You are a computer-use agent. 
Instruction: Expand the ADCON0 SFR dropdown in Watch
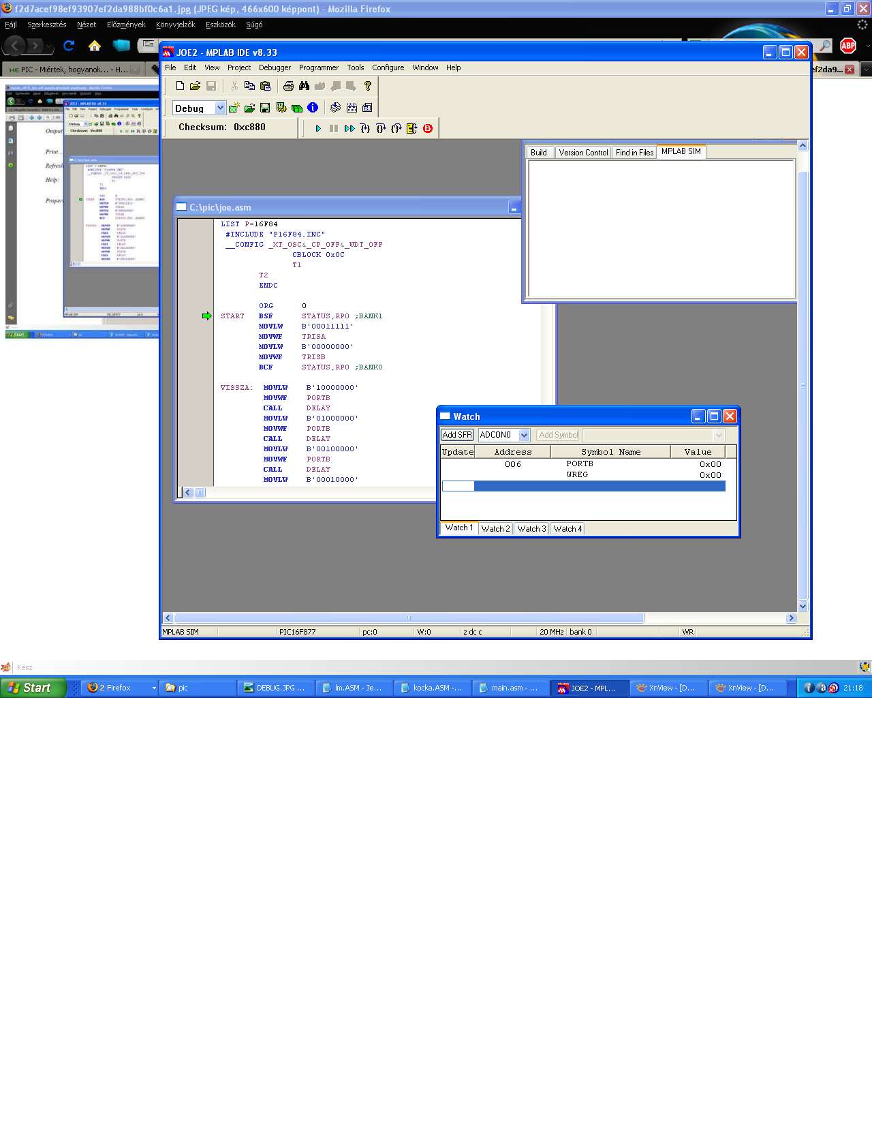coord(524,435)
